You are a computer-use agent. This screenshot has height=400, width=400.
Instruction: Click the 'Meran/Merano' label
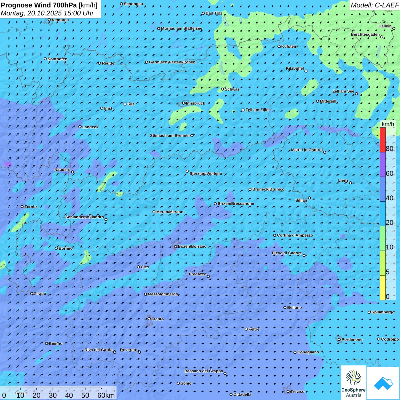(170, 212)
